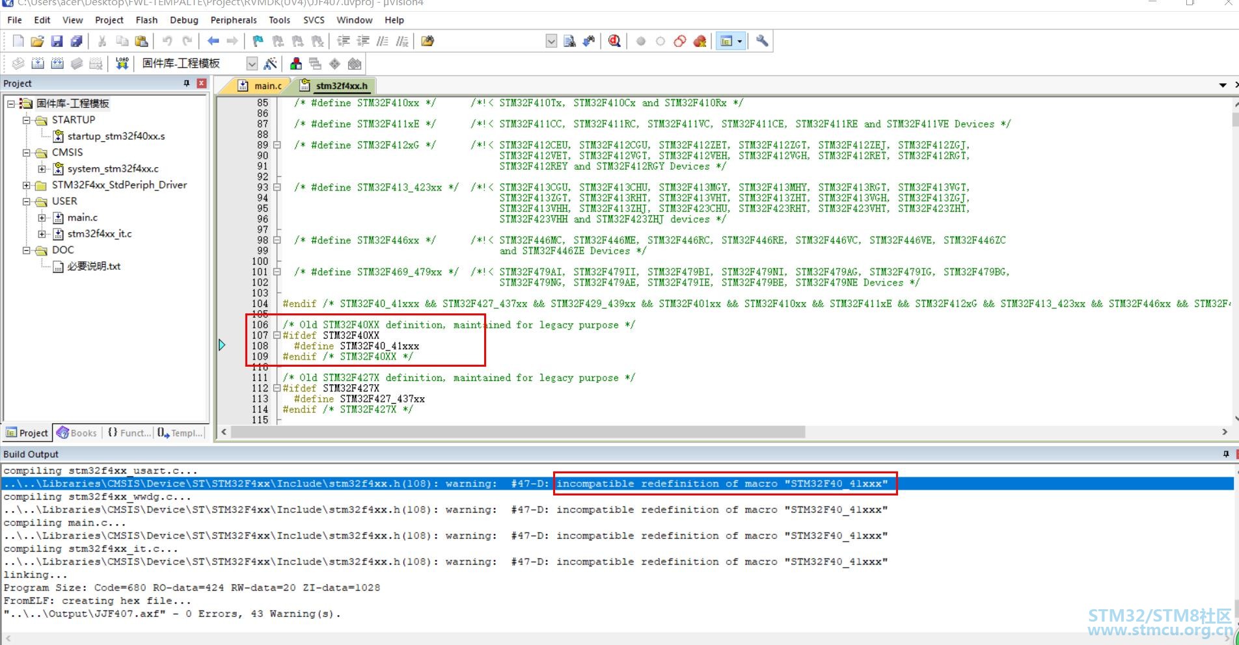This screenshot has width=1239, height=645.
Task: Copy using the toolbar copy icon
Action: (122, 42)
